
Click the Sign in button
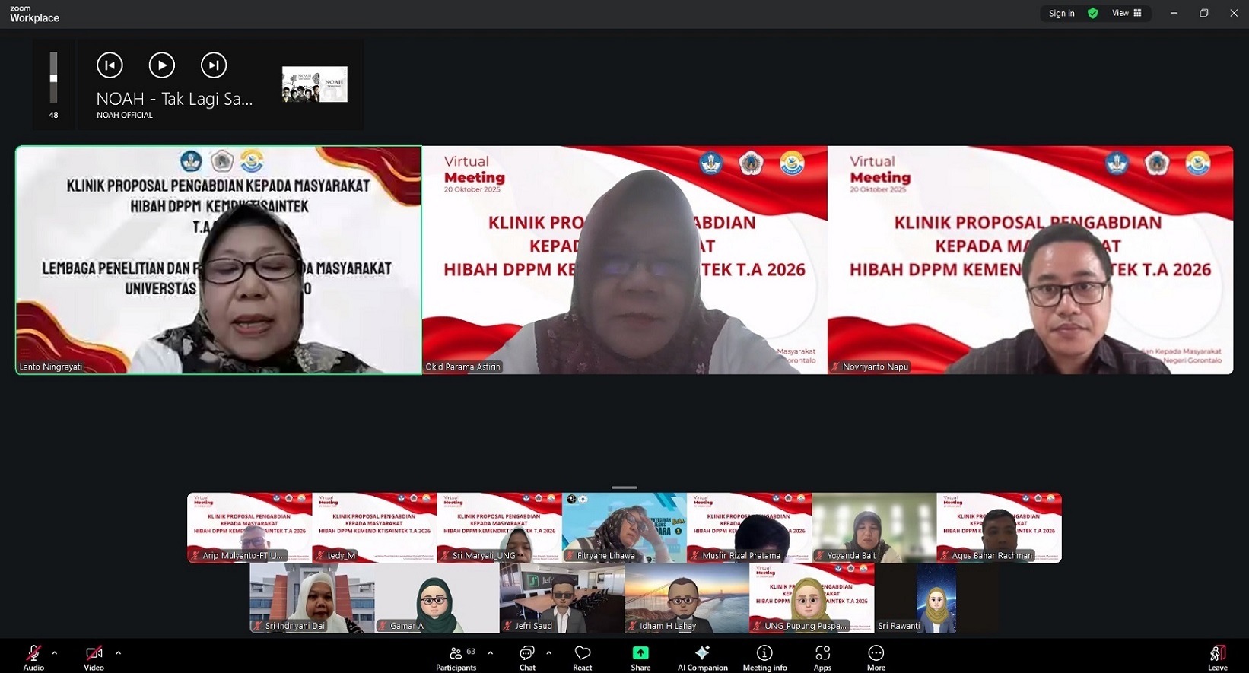point(1061,13)
